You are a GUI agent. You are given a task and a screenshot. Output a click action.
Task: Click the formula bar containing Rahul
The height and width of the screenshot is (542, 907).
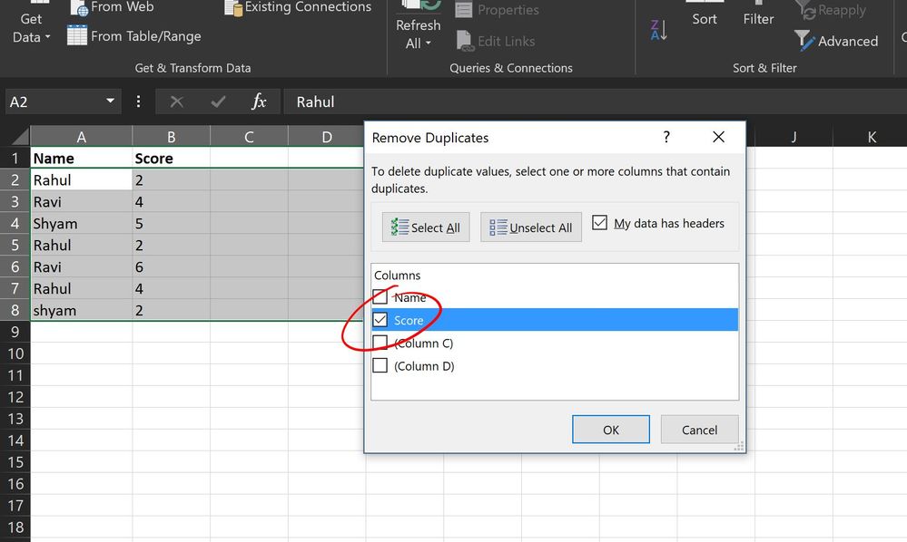594,102
